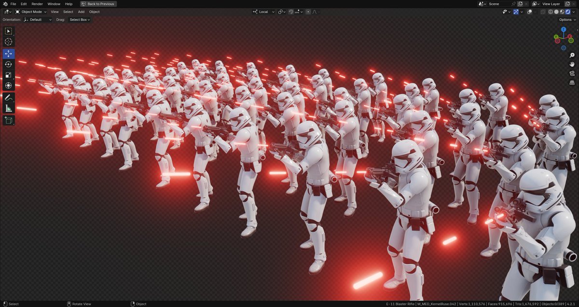Create new scene using copy icon
The image size is (579, 307).
pyautogui.click(x=520, y=4)
